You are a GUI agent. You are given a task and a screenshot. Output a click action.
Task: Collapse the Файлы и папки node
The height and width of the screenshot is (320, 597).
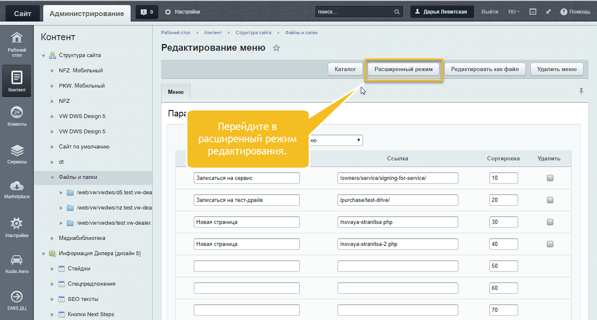point(52,178)
